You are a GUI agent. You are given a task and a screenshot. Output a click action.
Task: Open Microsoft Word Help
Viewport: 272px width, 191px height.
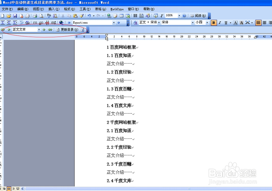pyautogui.click(x=184, y=16)
